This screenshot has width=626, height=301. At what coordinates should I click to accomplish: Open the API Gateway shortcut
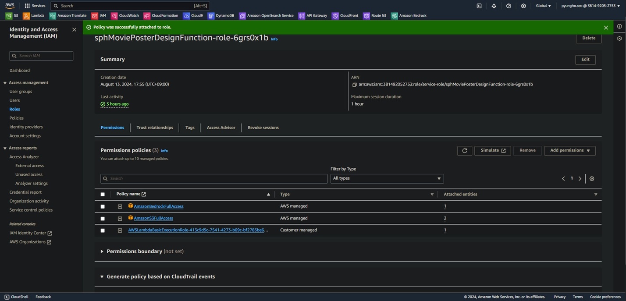tap(313, 16)
